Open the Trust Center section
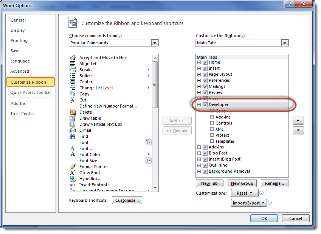 (22, 114)
